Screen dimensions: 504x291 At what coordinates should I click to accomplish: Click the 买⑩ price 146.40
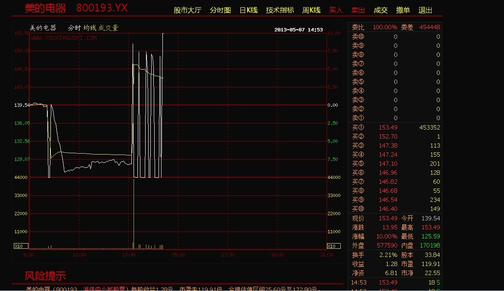[x=388, y=209]
